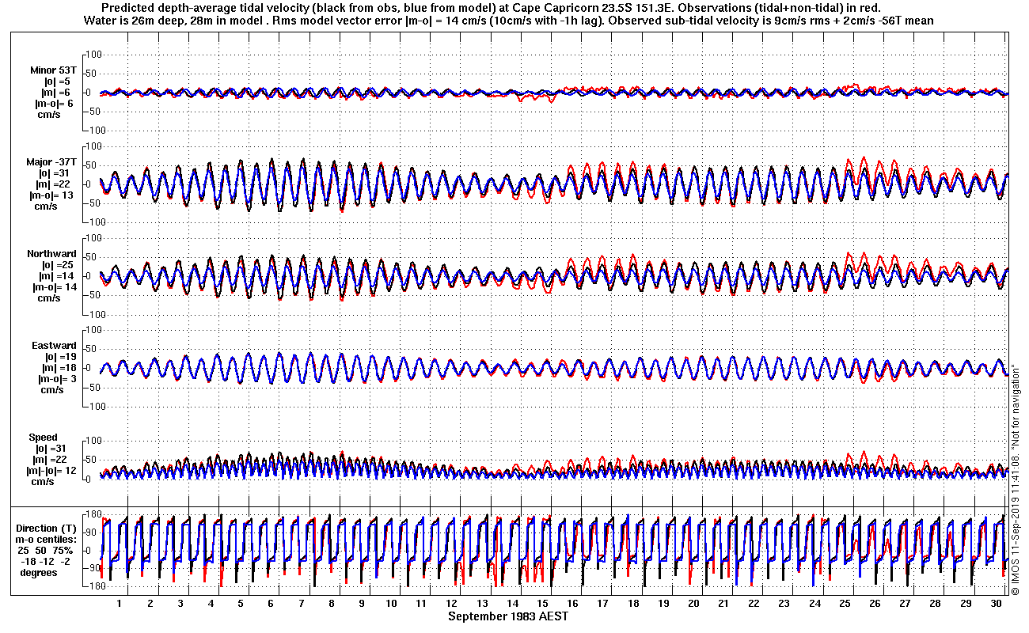Click the '25 50 75%' centile header
This screenshot has width=1029, height=633.
pos(47,551)
